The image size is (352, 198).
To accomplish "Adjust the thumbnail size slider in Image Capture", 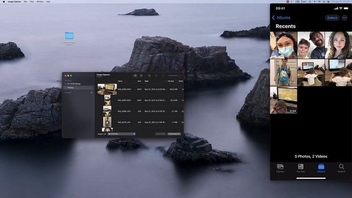I will pos(173,76).
